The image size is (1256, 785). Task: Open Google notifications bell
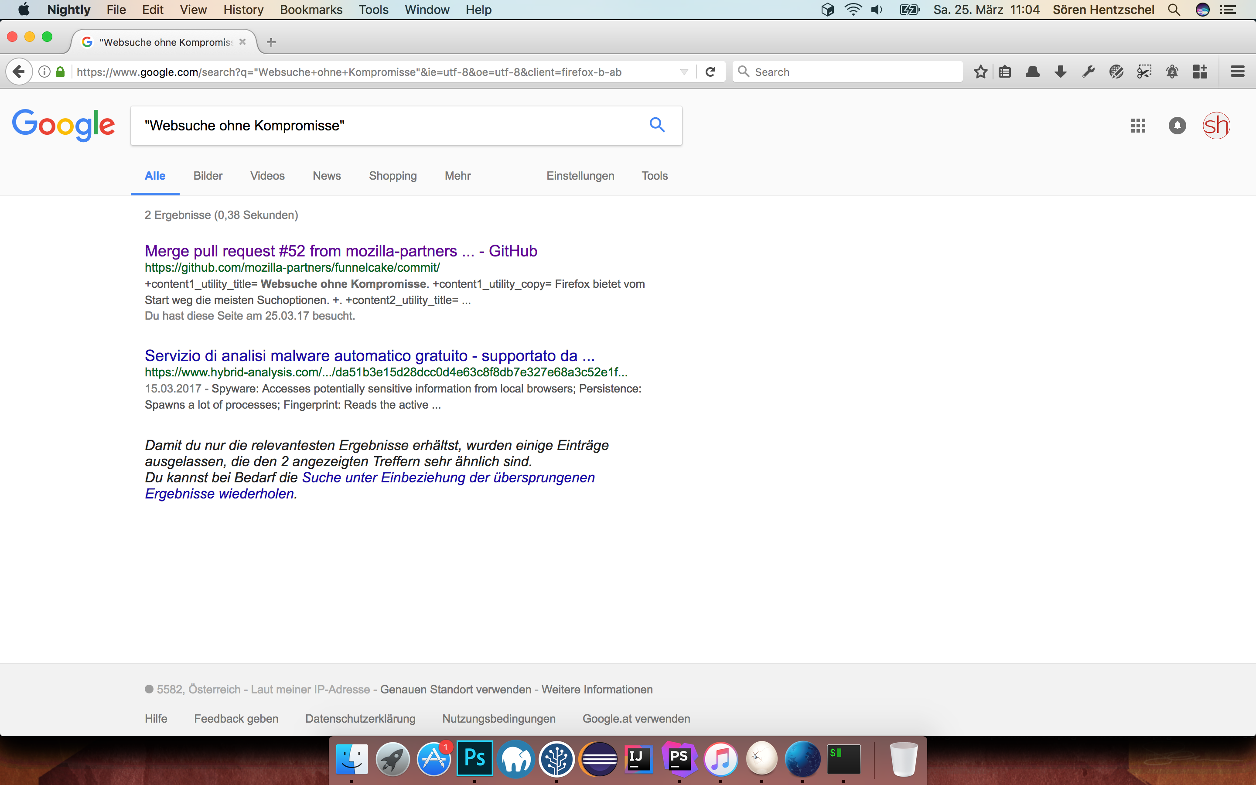[1177, 126]
